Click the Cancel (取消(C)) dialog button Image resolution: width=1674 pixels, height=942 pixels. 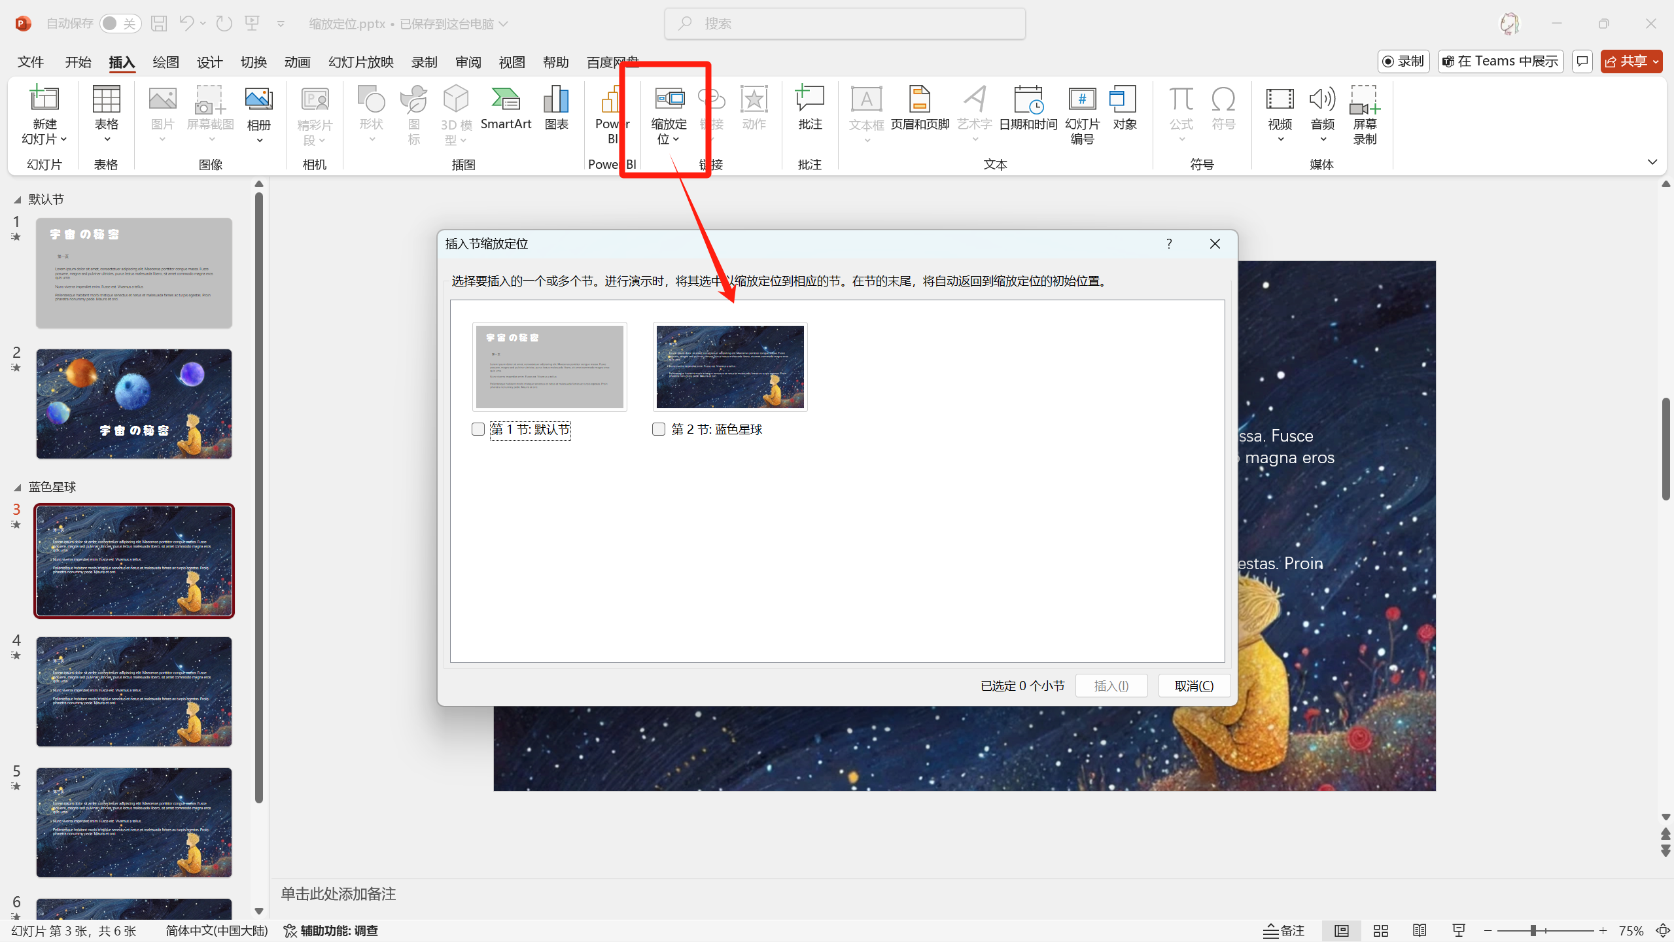(x=1194, y=686)
